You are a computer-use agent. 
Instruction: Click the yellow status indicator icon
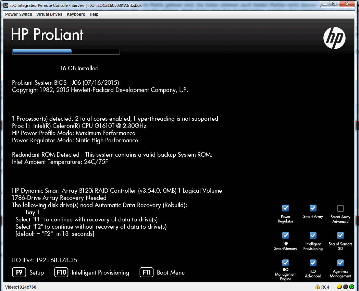[x=339, y=287]
